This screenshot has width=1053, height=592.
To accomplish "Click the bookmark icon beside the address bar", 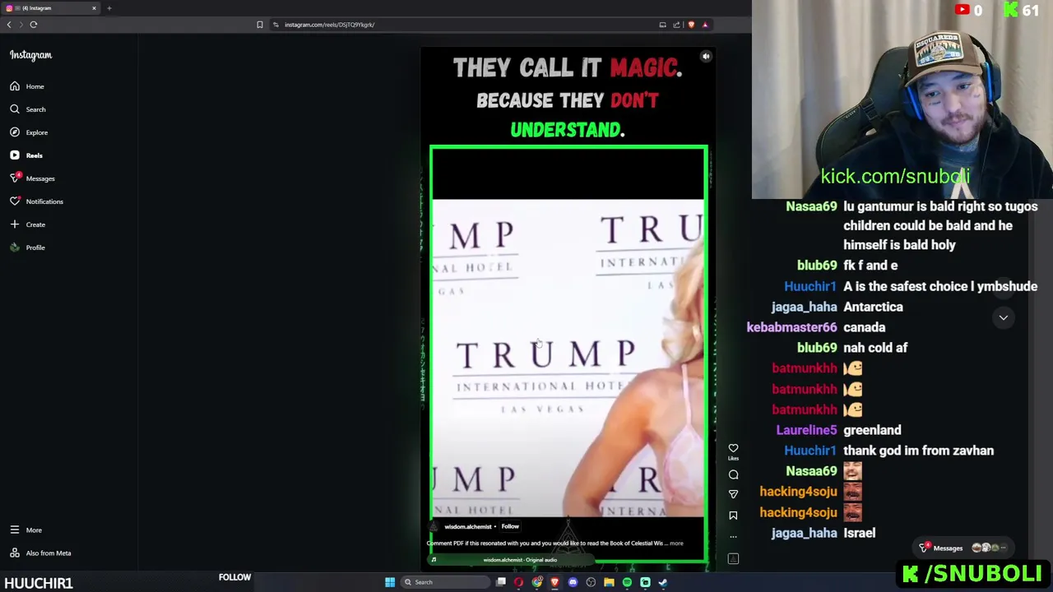I will pyautogui.click(x=260, y=25).
